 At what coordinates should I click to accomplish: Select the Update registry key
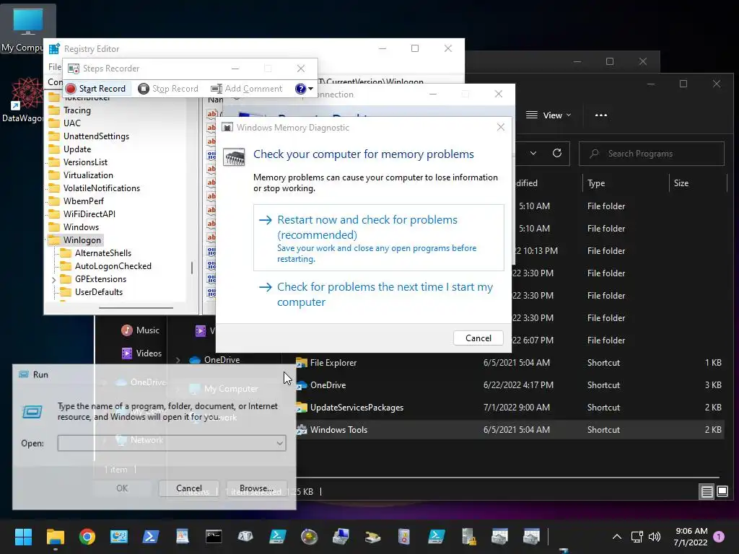pyautogui.click(x=76, y=149)
